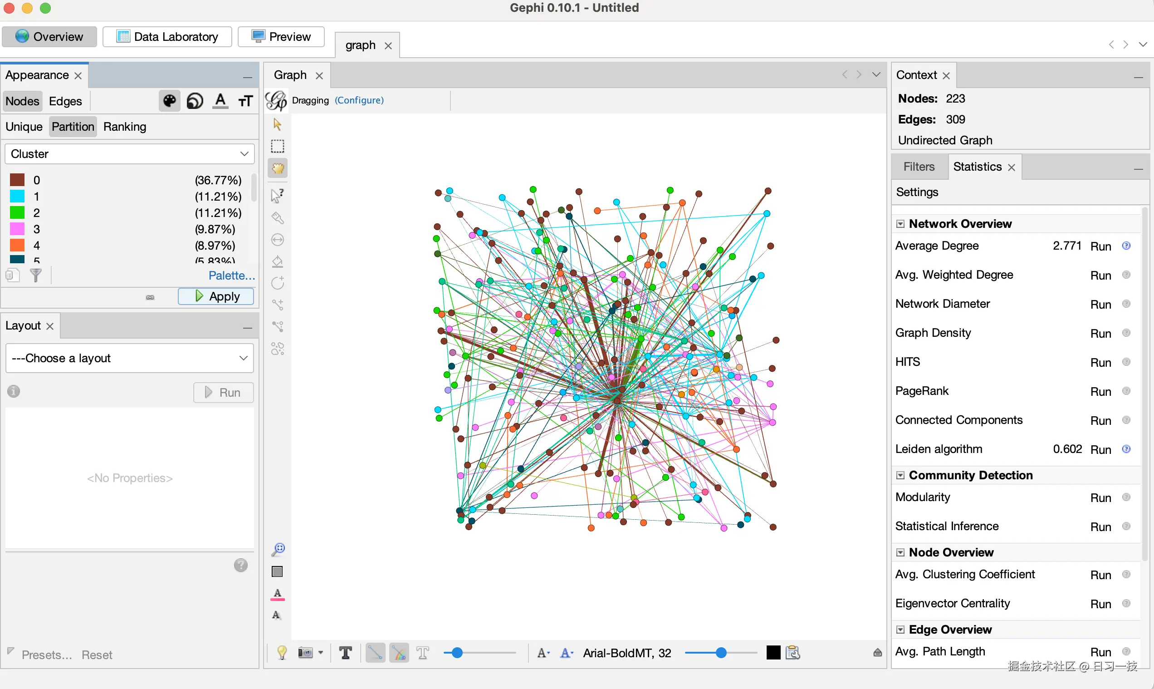Select the Partition tab

pyautogui.click(x=73, y=127)
